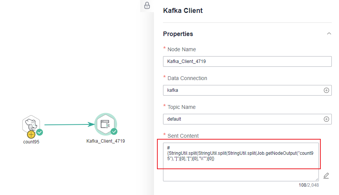The width and height of the screenshot is (339, 195).
Task: Click the lock icon above the panel
Action: pos(147,5)
